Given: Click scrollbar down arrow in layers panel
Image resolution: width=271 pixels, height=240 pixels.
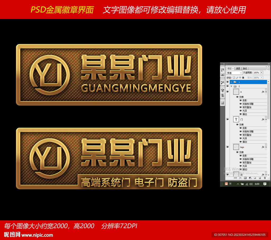Looking at the screenshot, I should point(268,175).
